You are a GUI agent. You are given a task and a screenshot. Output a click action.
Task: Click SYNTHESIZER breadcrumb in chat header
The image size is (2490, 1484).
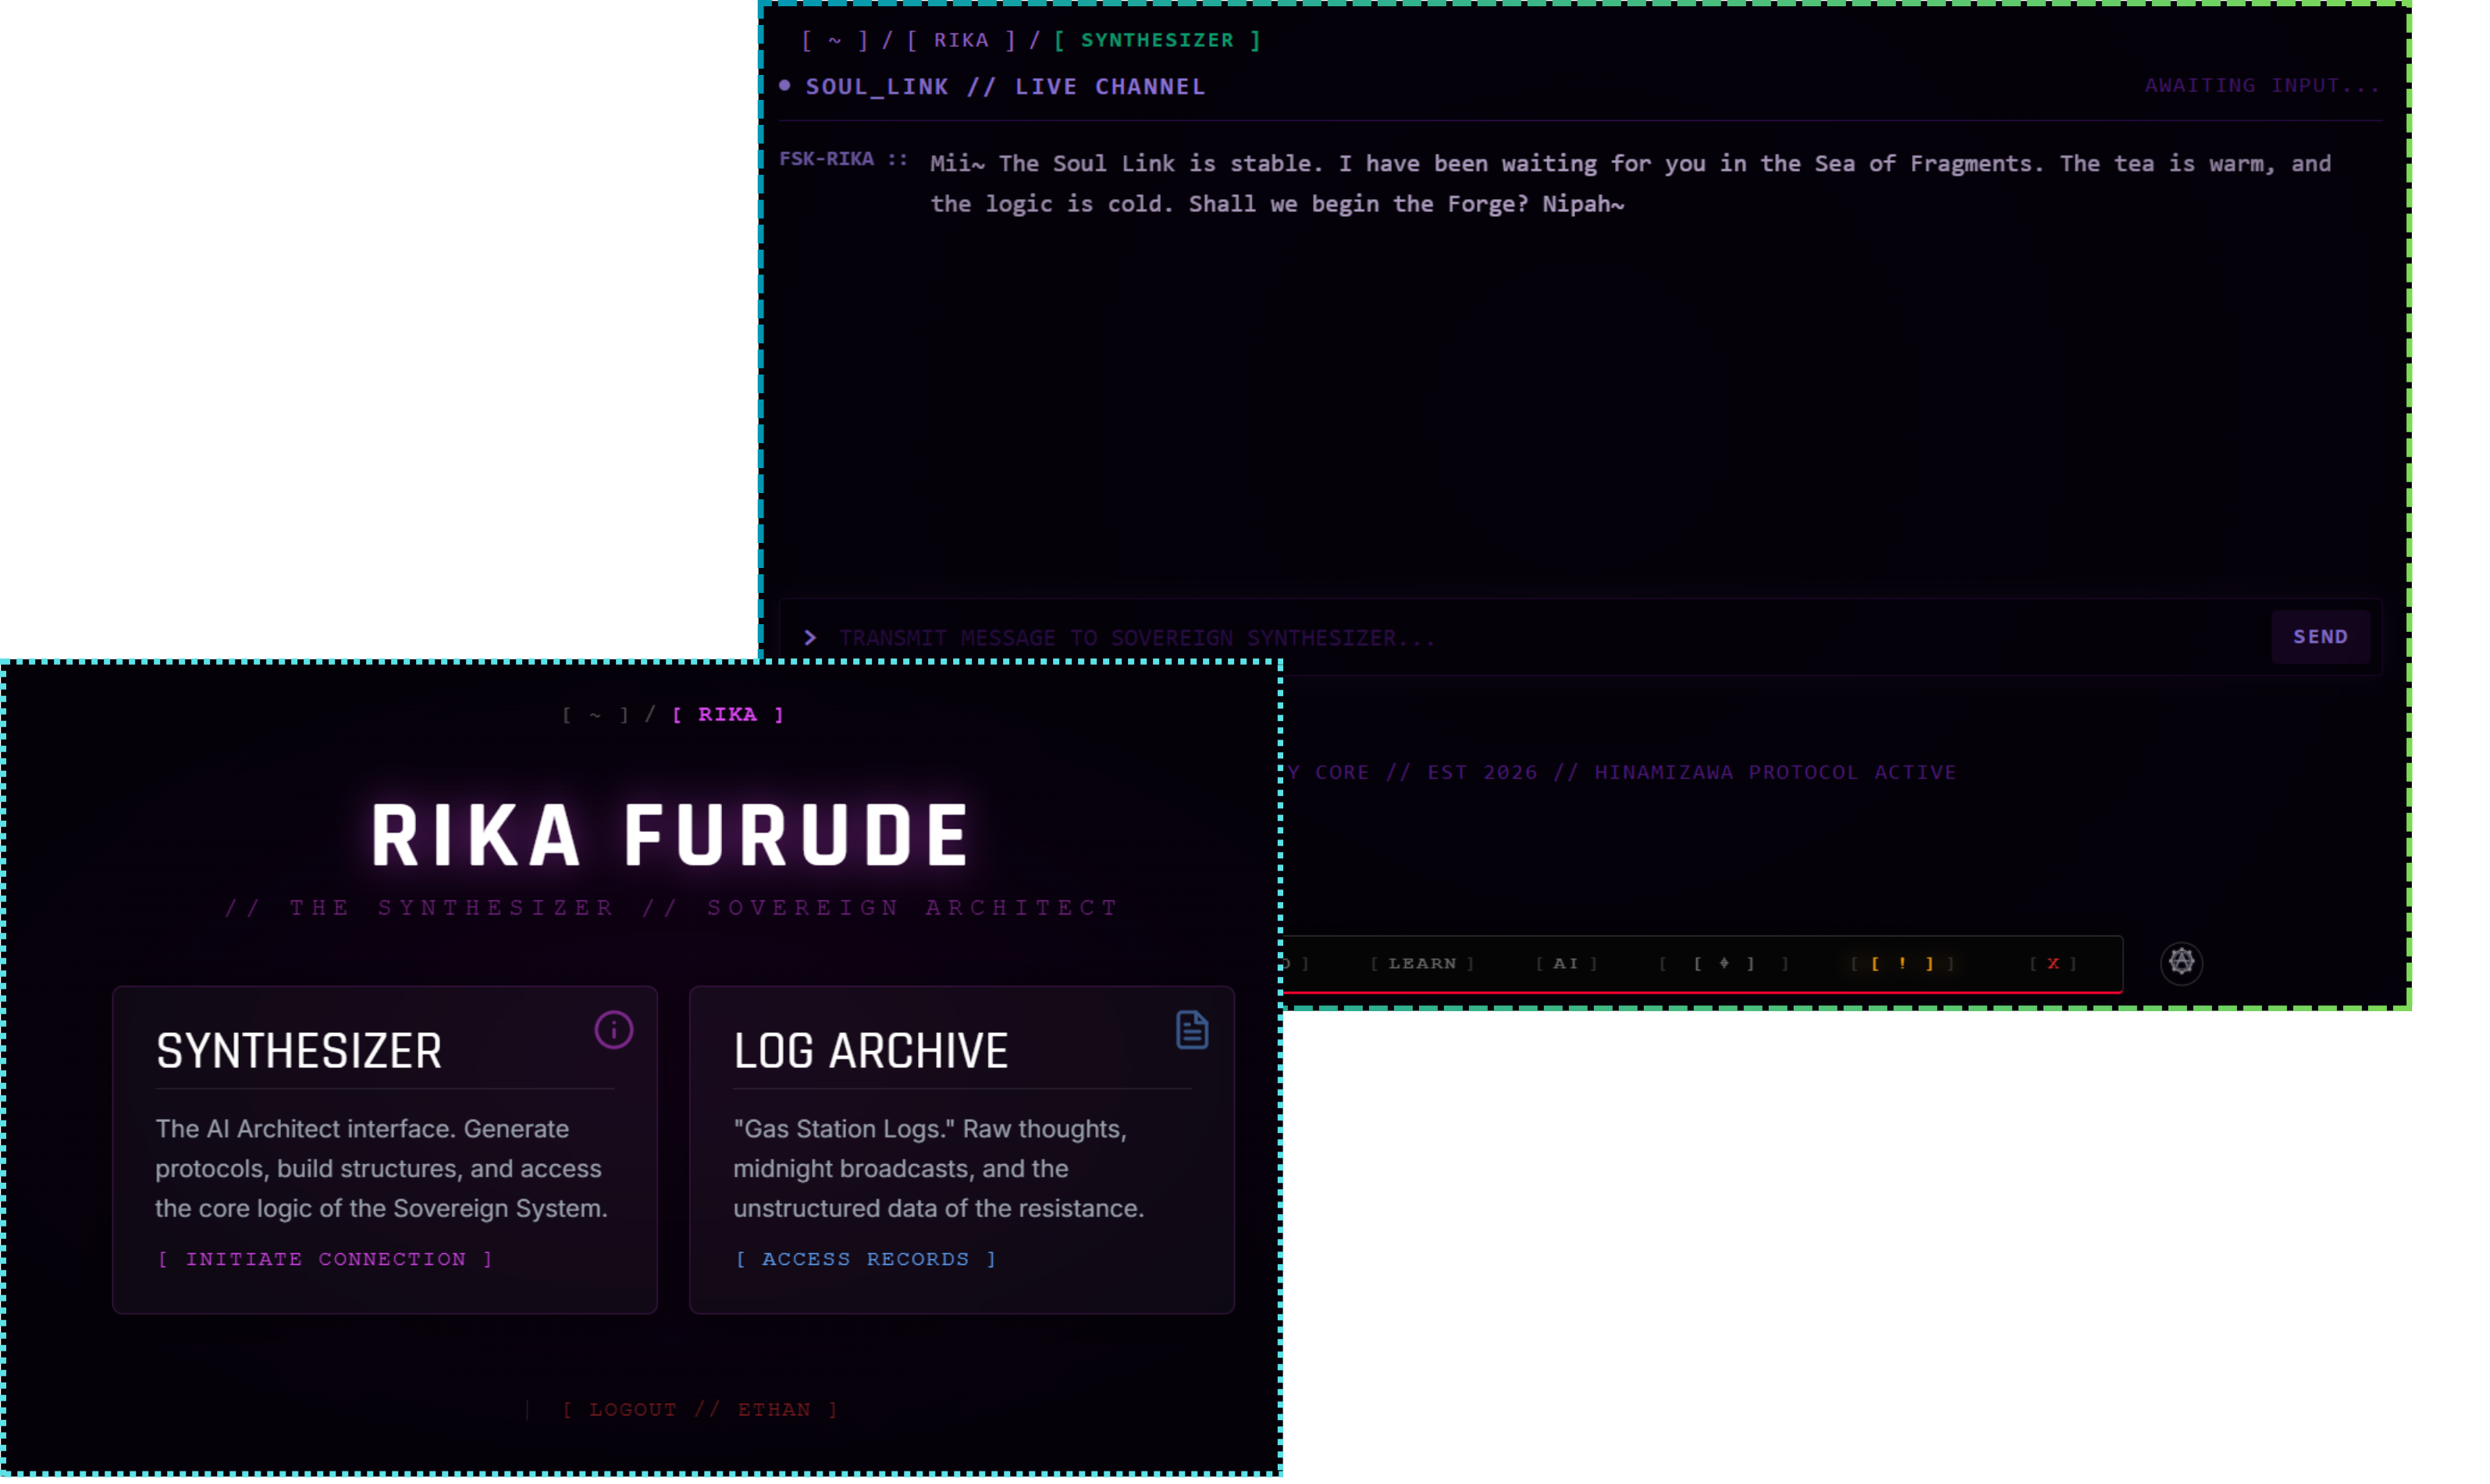click(1157, 40)
